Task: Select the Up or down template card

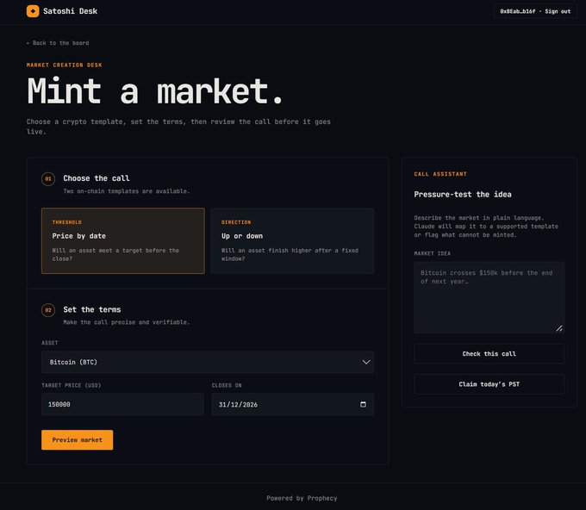Action: 292,240
